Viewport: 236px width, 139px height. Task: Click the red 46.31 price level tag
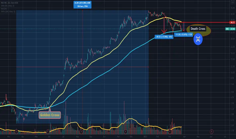pyautogui.click(x=233, y=22)
